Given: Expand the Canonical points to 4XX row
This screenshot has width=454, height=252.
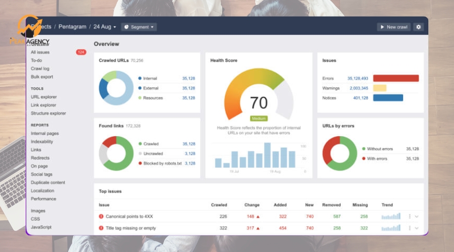Looking at the screenshot, I should click(x=417, y=216).
